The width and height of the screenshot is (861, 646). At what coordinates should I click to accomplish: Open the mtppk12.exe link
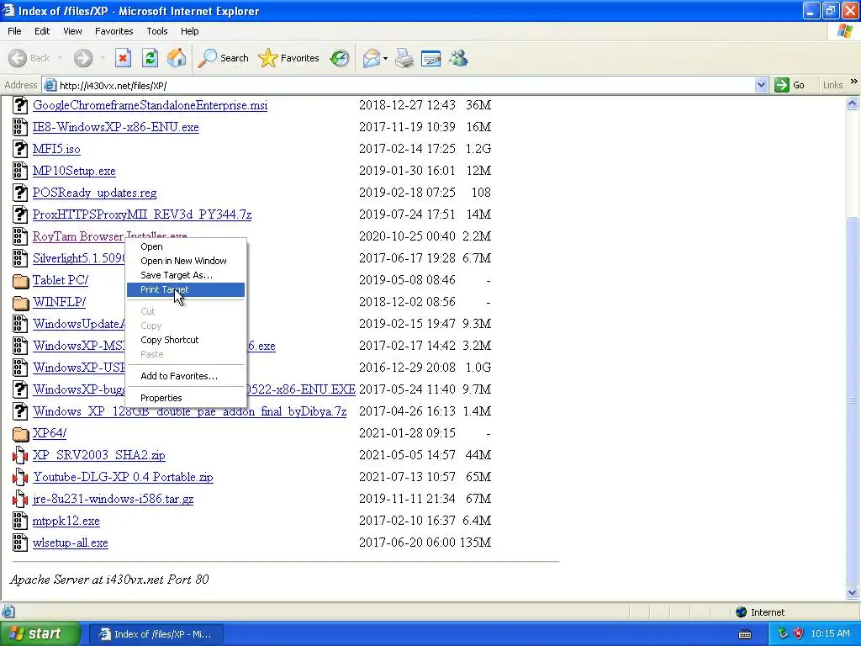66,521
